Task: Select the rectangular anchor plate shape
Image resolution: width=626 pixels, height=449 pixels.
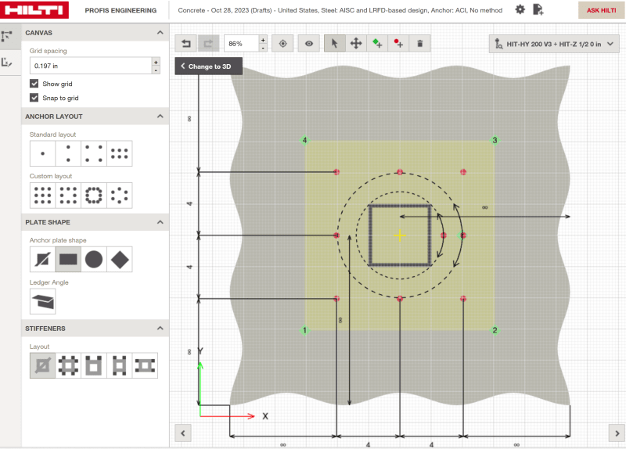Action: [x=68, y=260]
